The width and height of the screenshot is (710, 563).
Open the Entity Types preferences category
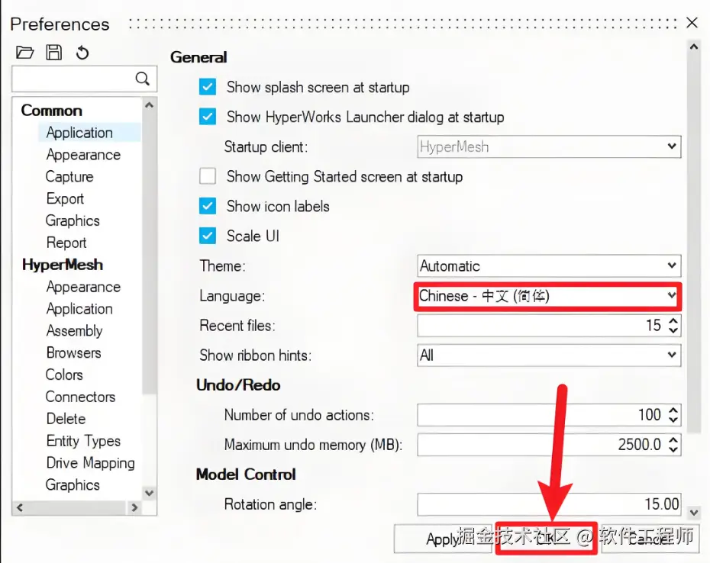click(x=83, y=441)
